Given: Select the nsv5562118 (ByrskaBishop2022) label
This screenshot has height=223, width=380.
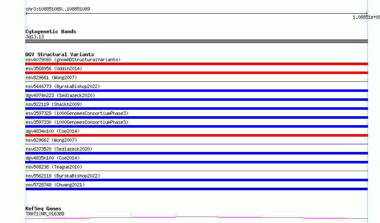Looking at the screenshot, I should point(63,176).
